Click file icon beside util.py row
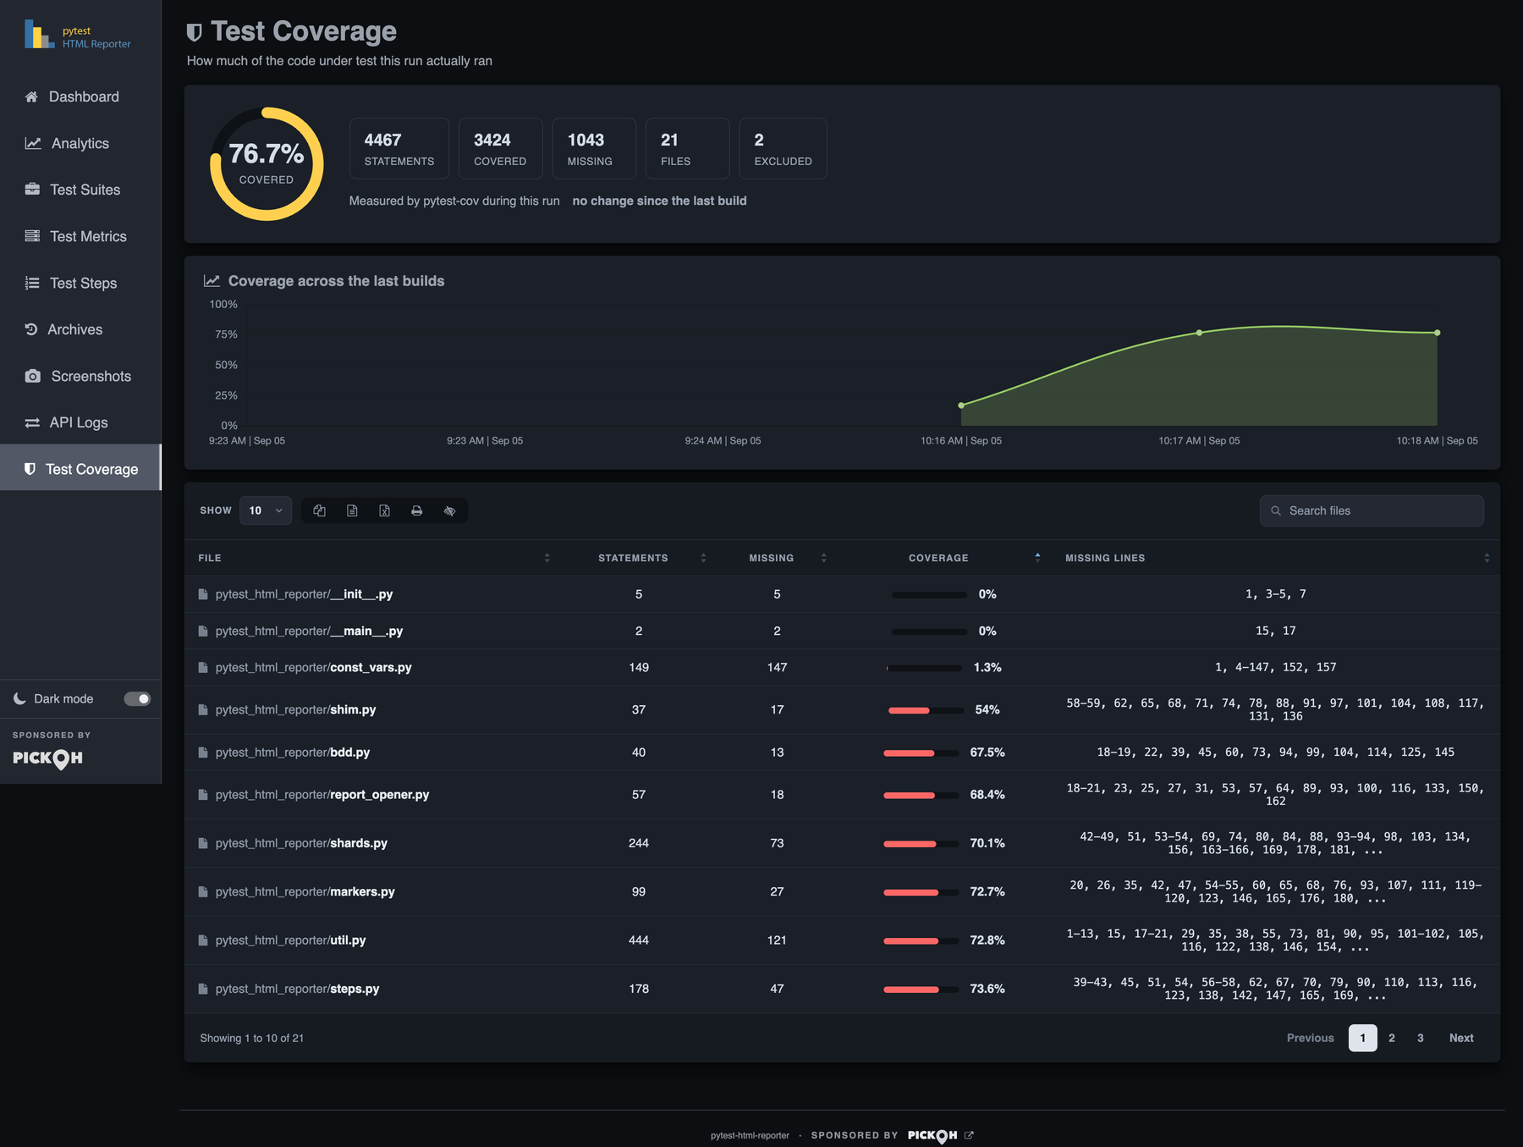The height and width of the screenshot is (1147, 1523). pyautogui.click(x=203, y=940)
